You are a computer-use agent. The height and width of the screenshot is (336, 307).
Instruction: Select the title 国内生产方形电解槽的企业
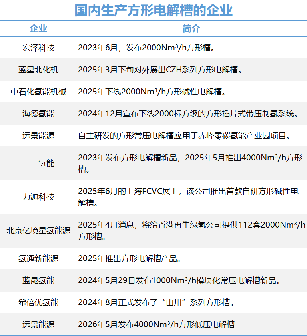point(153,10)
